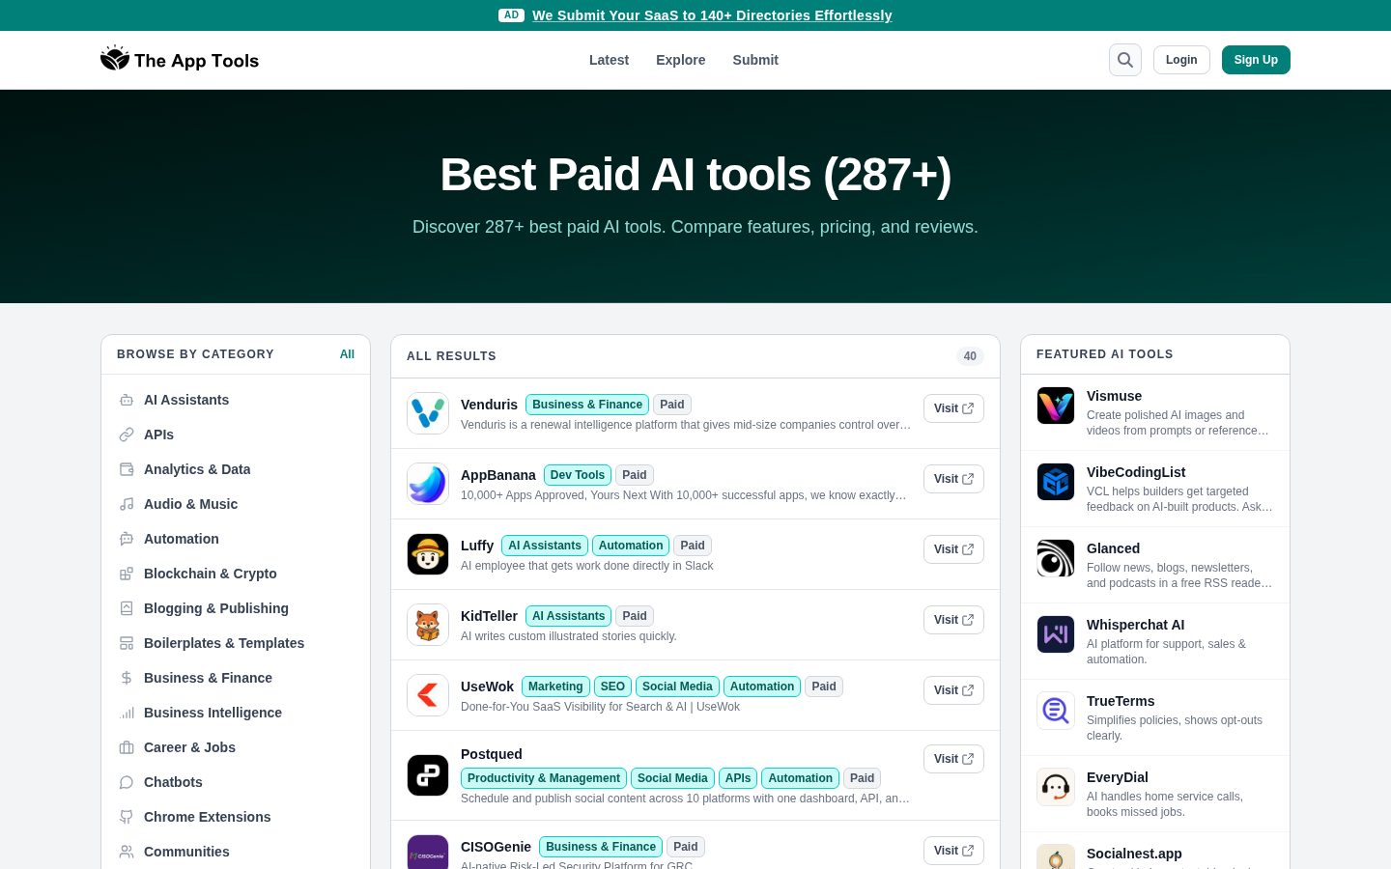1391x869 pixels.
Task: Click the Postqued app logo
Action: [x=428, y=775]
